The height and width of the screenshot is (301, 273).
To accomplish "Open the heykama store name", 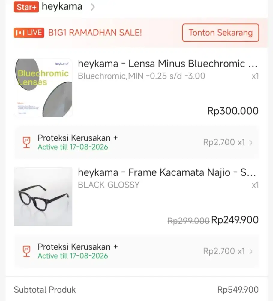I will coord(62,7).
